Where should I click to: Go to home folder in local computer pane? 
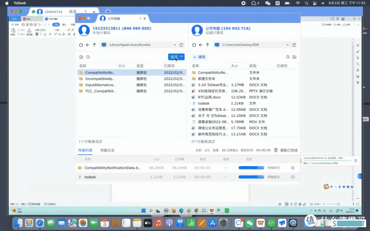point(81,45)
